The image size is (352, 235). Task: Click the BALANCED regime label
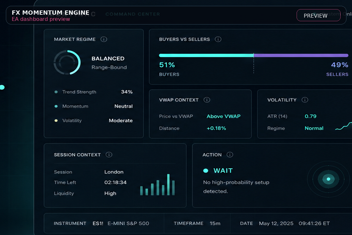click(108, 58)
